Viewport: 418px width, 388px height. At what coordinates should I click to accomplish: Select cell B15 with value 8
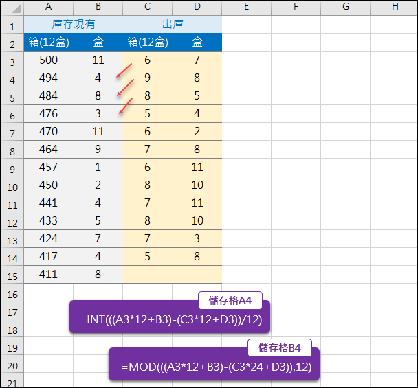[x=98, y=274]
